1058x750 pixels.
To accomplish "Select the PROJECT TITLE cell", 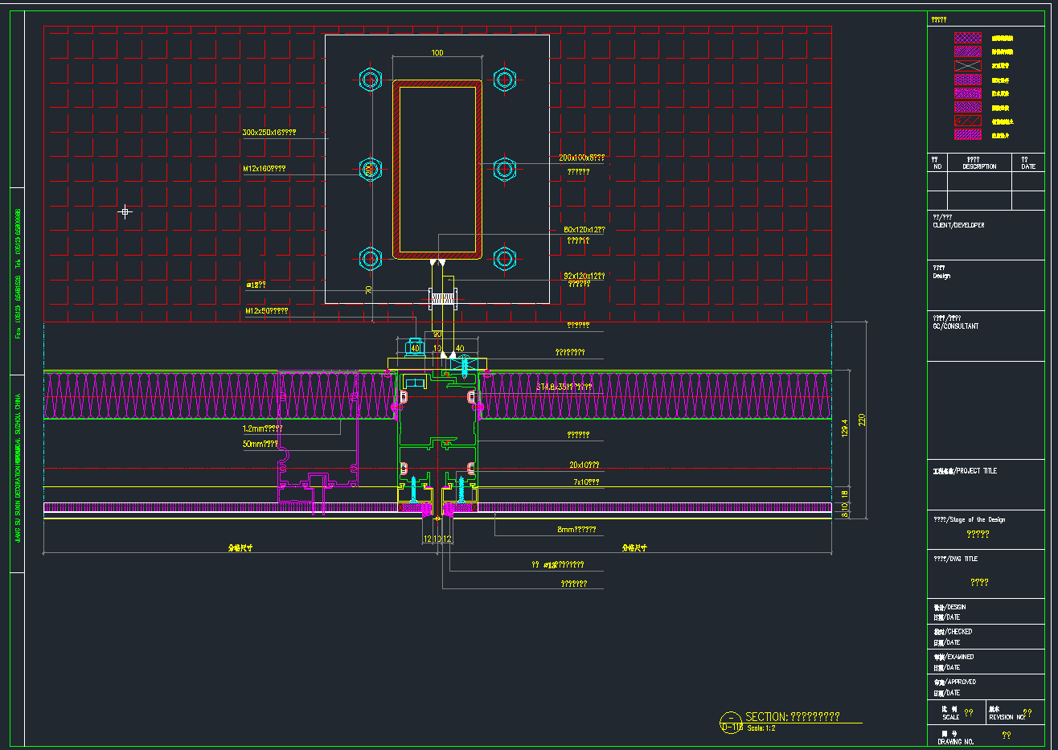I will pos(965,471).
